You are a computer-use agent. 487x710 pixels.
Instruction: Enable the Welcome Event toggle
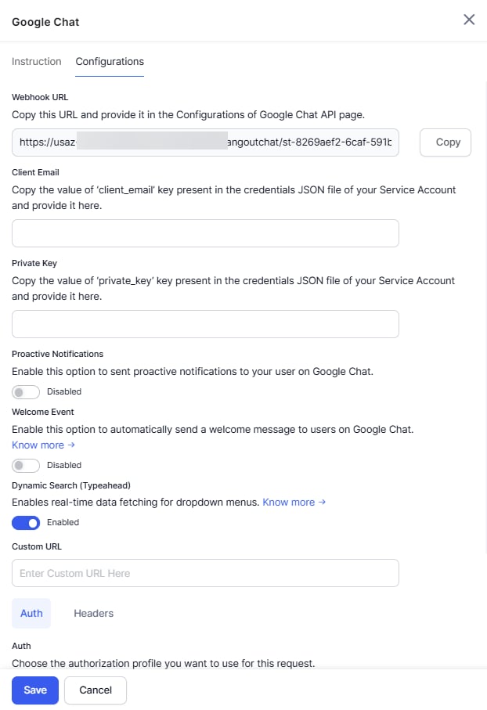tap(25, 465)
